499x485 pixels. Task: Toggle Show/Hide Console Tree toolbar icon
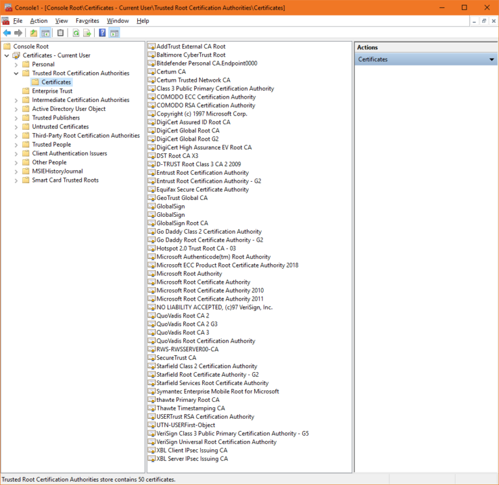pyautogui.click(x=45, y=32)
